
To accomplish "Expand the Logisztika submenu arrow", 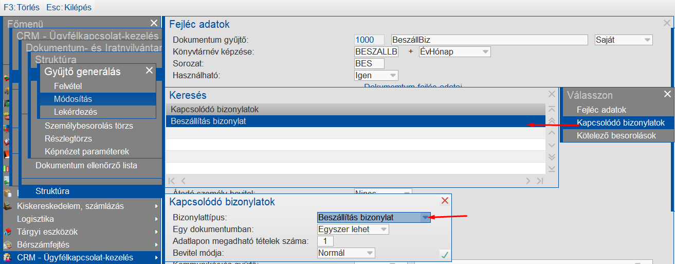I will pos(156,219).
